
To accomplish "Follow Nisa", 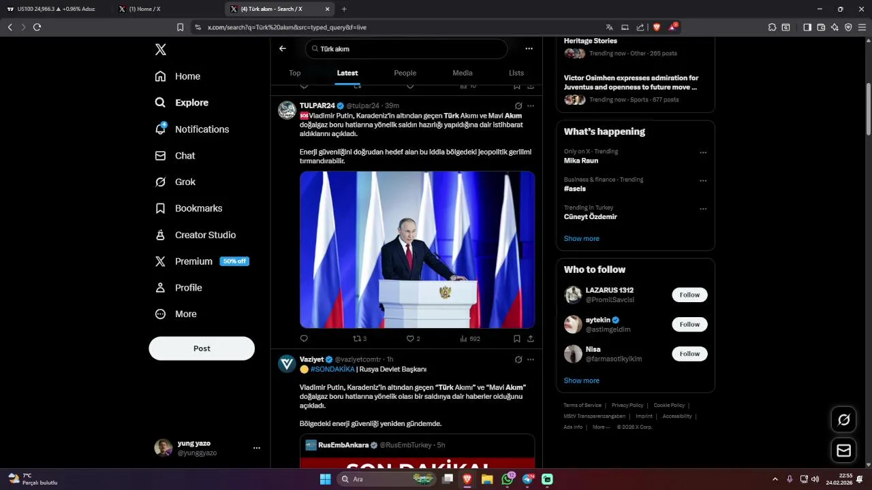I will 689,354.
